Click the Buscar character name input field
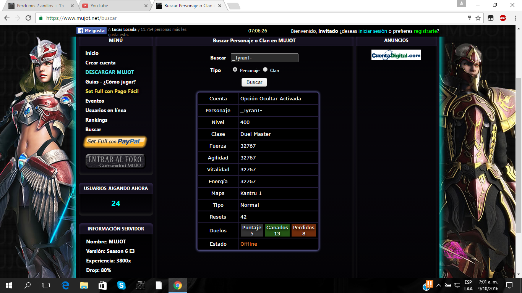The image size is (522, 293). point(264,58)
